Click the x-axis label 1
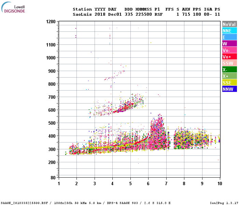 coord(59,183)
